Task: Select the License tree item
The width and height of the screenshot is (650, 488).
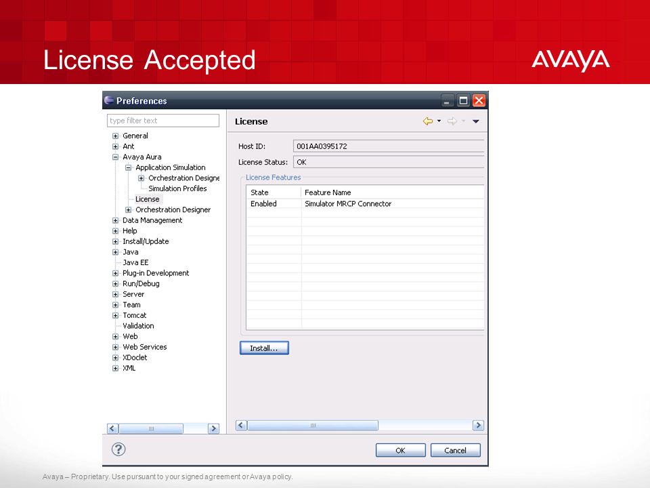Action: coord(147,199)
